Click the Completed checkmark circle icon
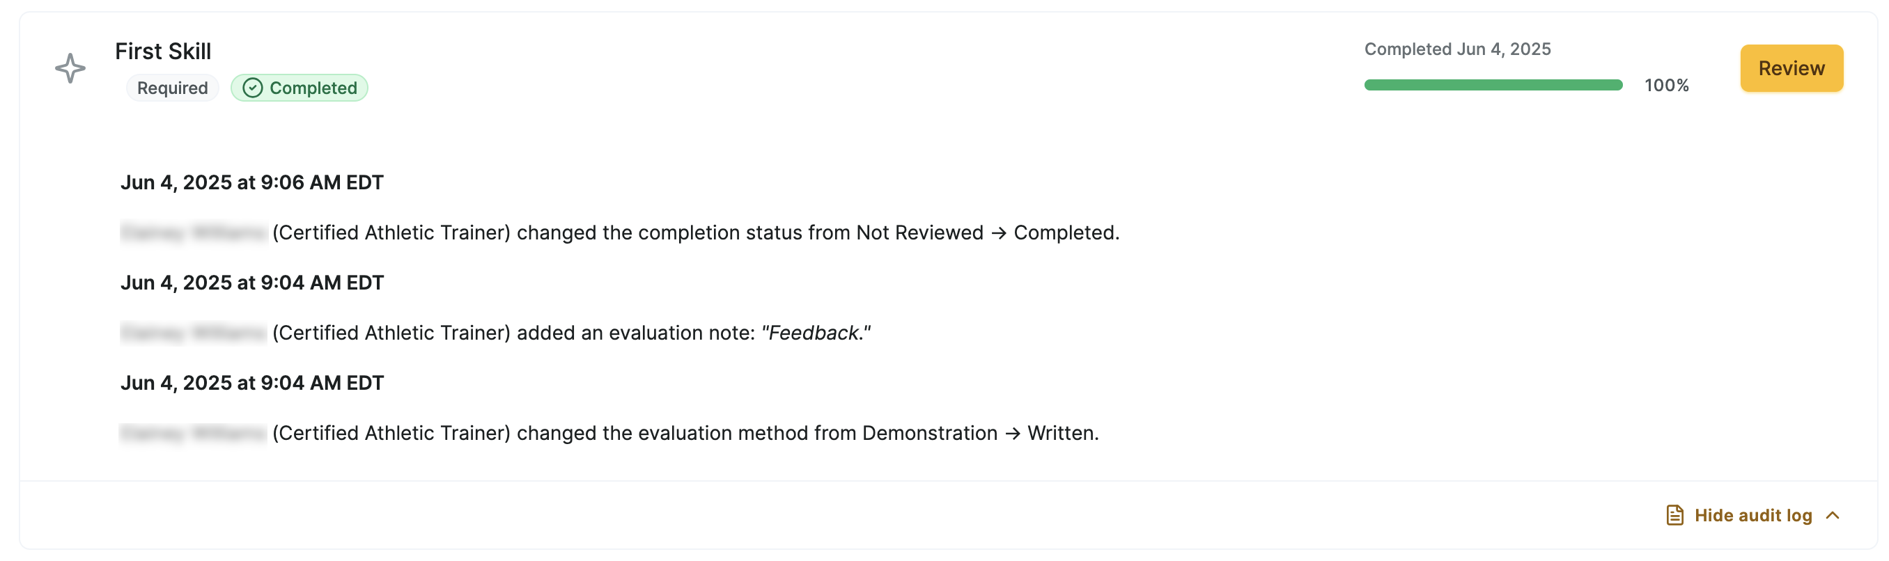The image size is (1889, 561). pyautogui.click(x=252, y=88)
